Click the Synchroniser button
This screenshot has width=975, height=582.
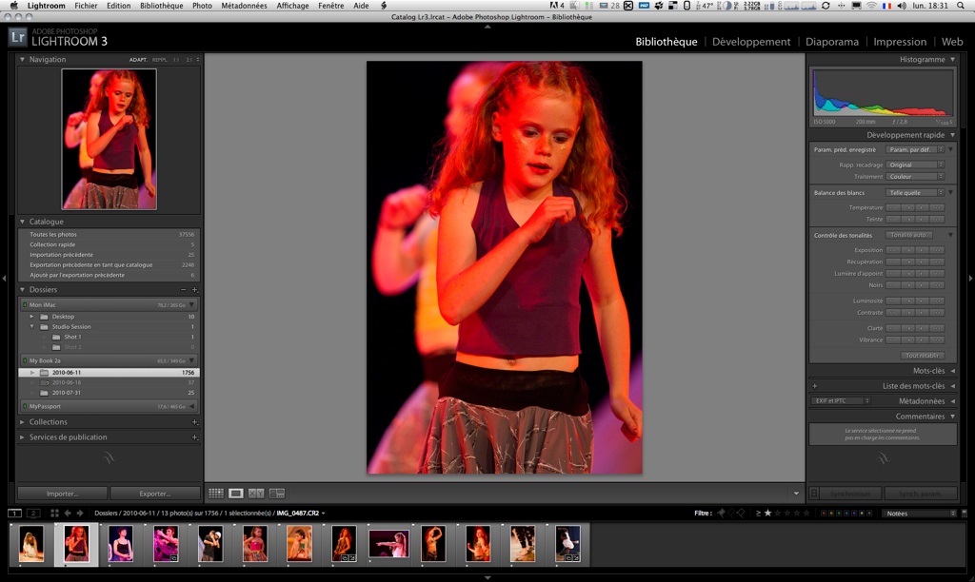(x=850, y=494)
